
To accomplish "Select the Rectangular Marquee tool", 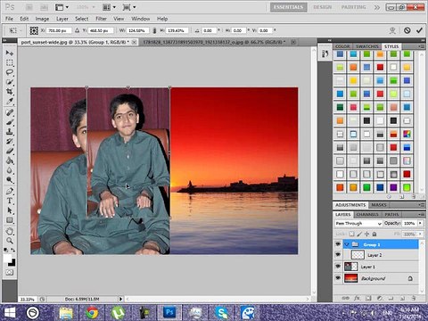I will point(10,62).
